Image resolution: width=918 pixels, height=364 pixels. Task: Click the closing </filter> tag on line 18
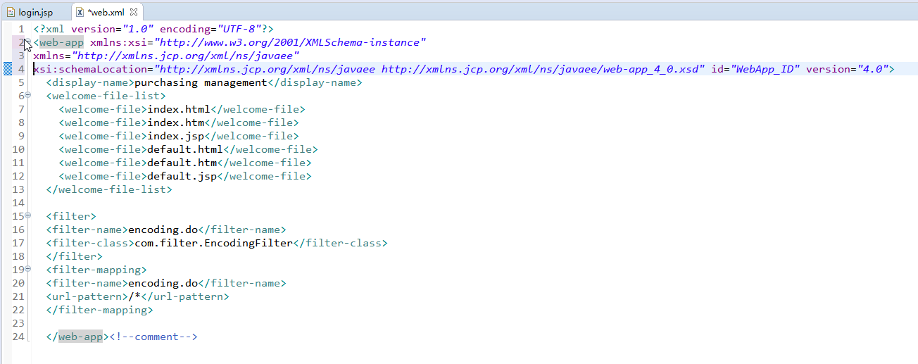[x=74, y=256]
